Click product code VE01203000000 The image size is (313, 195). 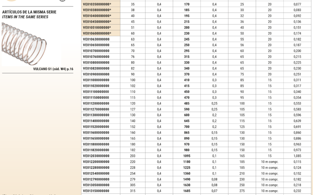[96, 156]
